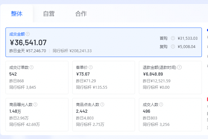Viewport: 208px width, 139px height.
Task: Click the 同行标杆 ¥135.55 text
Action: [x=92, y=87]
